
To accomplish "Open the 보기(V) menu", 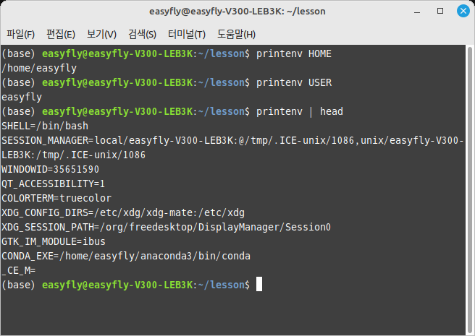I will pyautogui.click(x=101, y=34).
